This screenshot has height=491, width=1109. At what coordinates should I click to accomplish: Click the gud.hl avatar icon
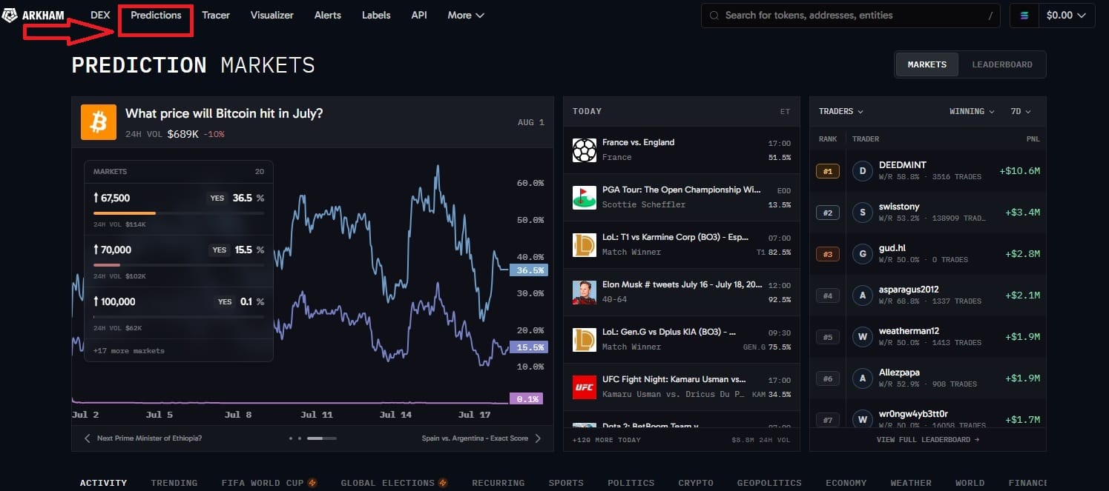pyautogui.click(x=862, y=254)
